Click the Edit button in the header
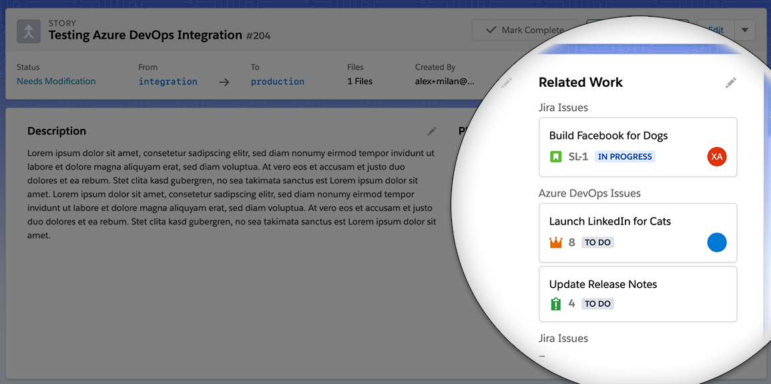The width and height of the screenshot is (771, 384). (x=716, y=30)
